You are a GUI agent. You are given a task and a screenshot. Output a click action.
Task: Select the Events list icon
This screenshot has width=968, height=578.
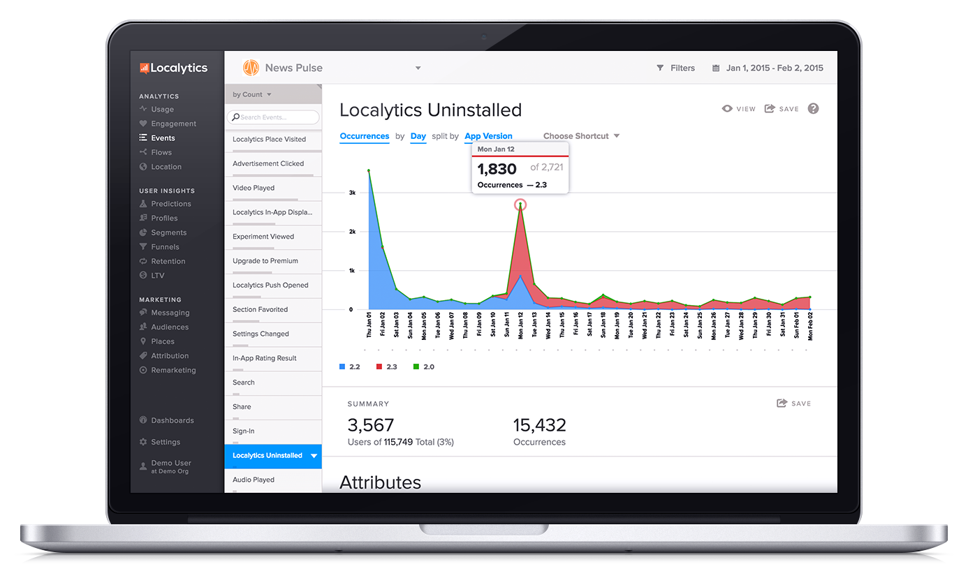[143, 138]
